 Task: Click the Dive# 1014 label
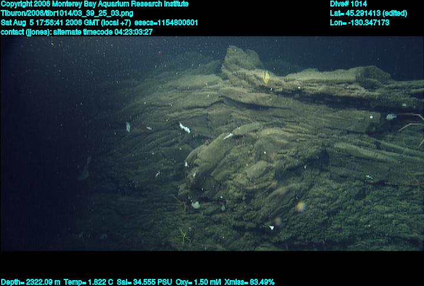tap(349, 4)
